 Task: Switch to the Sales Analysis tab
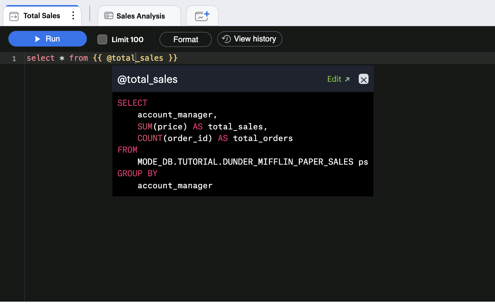tap(140, 16)
